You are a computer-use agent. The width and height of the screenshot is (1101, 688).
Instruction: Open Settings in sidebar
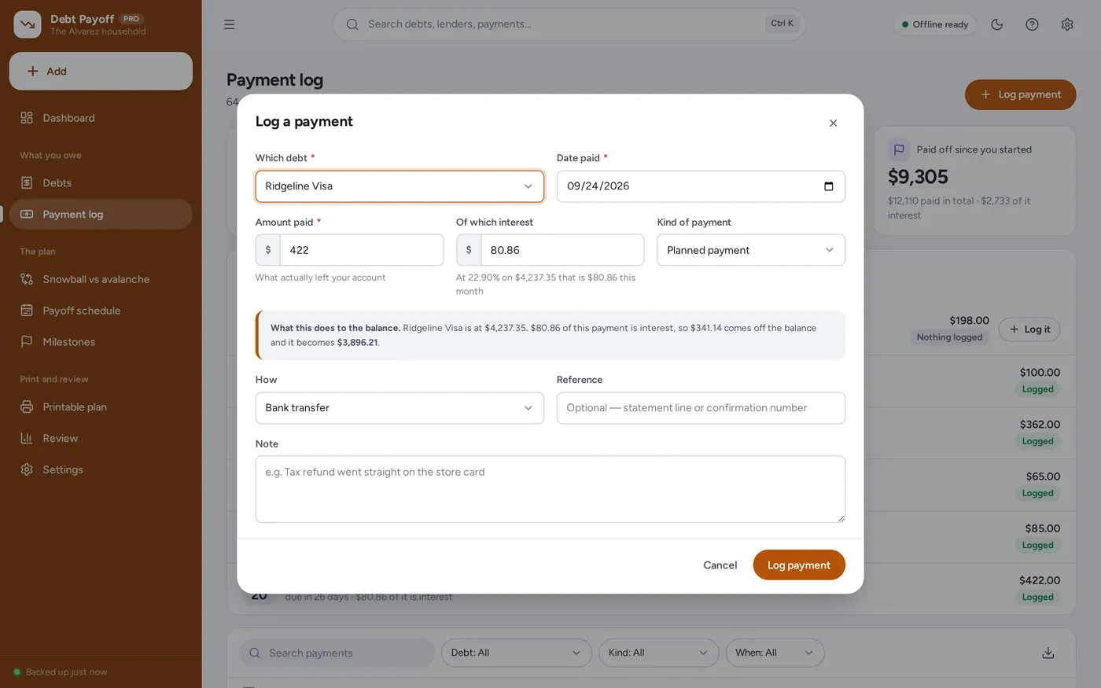pos(101,469)
